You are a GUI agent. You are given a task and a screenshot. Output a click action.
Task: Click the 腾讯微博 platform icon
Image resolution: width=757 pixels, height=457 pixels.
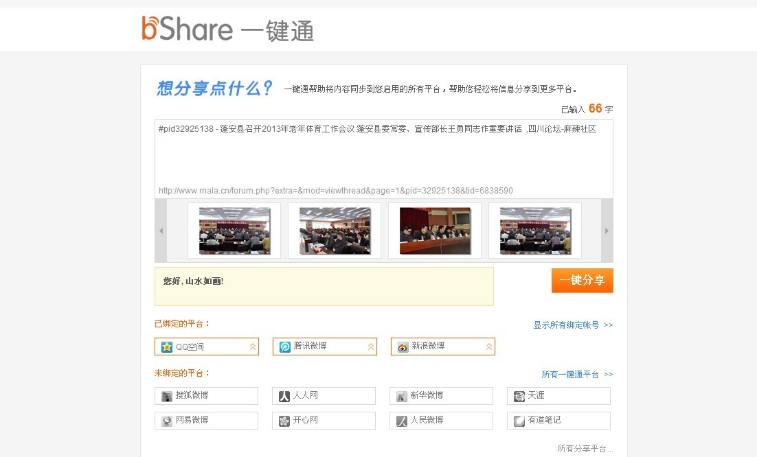[285, 347]
